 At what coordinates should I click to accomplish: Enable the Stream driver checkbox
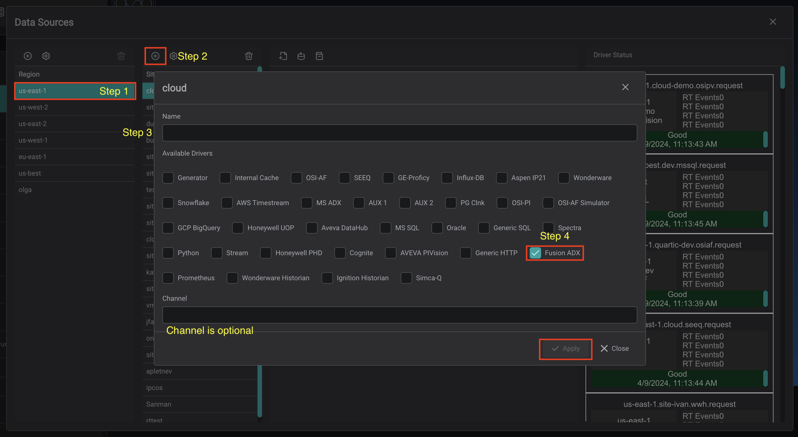click(217, 253)
